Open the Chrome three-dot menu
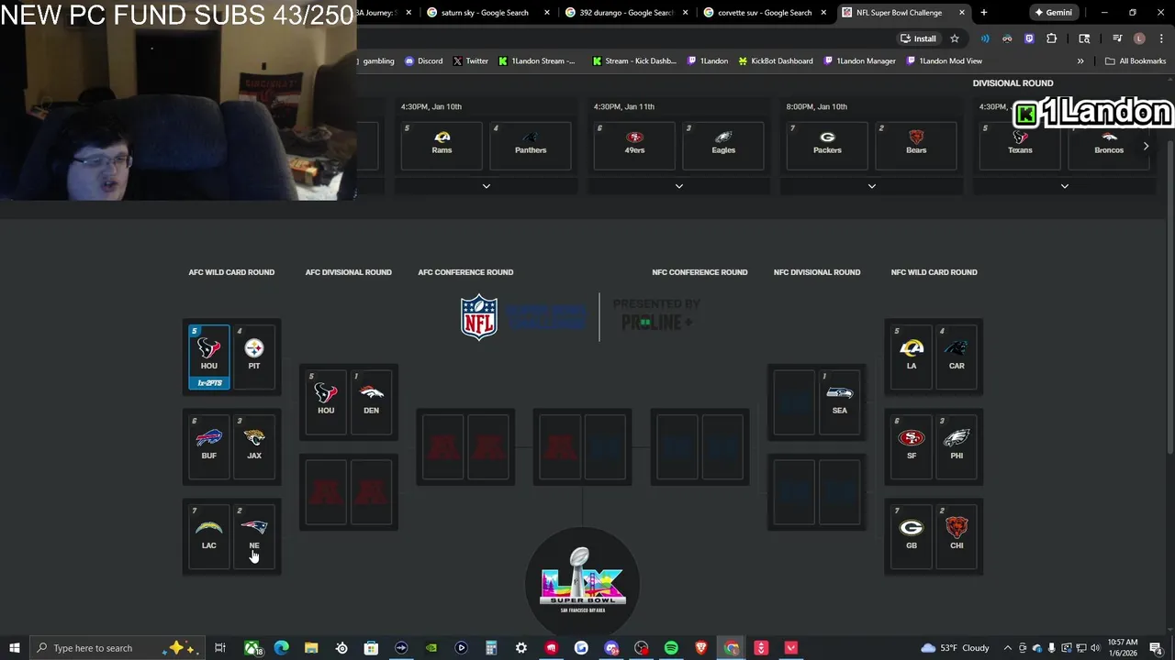 point(1160,38)
